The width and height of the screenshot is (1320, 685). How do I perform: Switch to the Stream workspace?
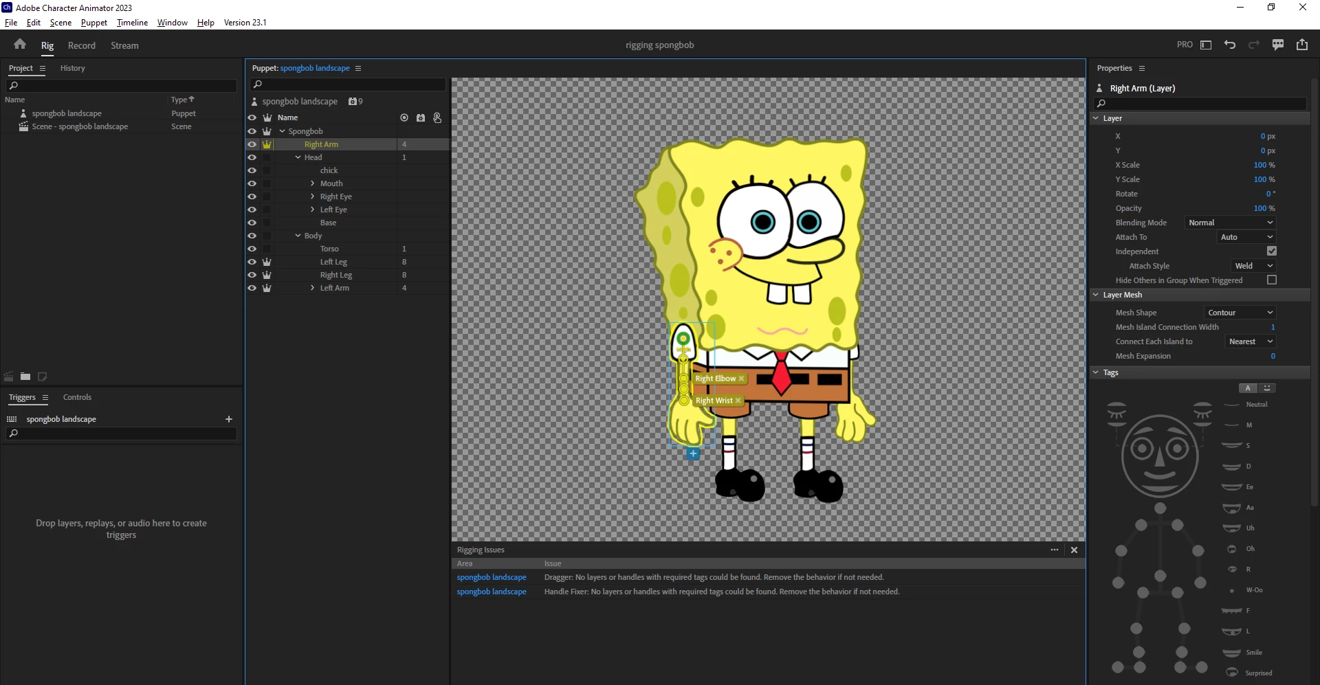[124, 45]
